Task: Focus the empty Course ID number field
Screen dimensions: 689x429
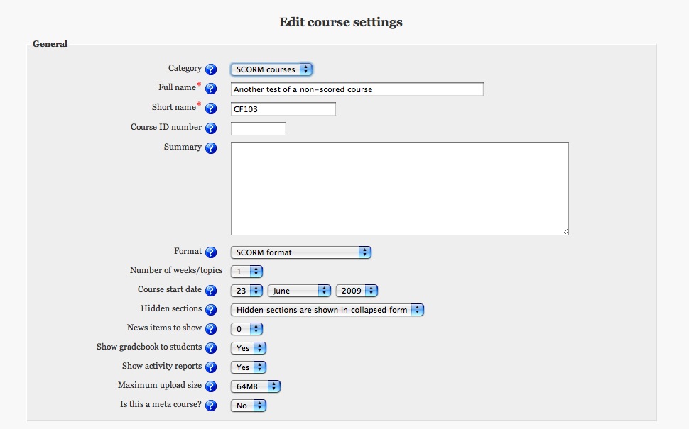Action: 259,129
